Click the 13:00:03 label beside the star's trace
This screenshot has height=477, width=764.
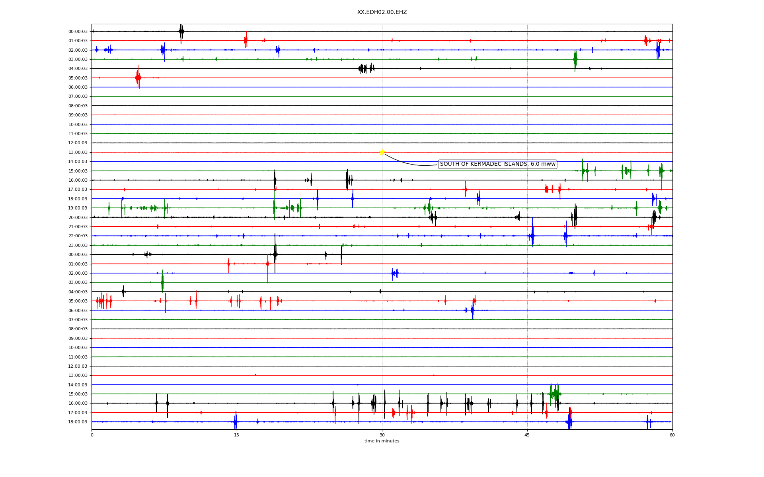pos(78,152)
